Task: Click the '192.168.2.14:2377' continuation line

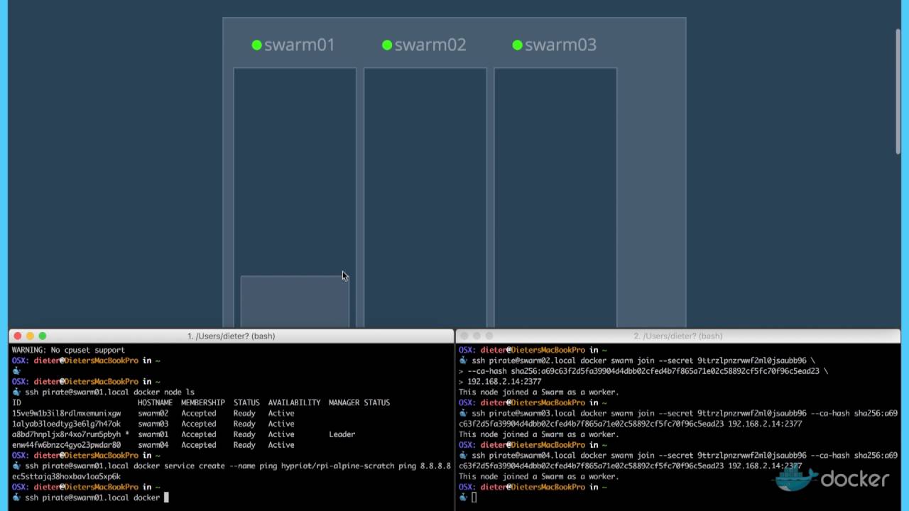Action: [x=504, y=382]
